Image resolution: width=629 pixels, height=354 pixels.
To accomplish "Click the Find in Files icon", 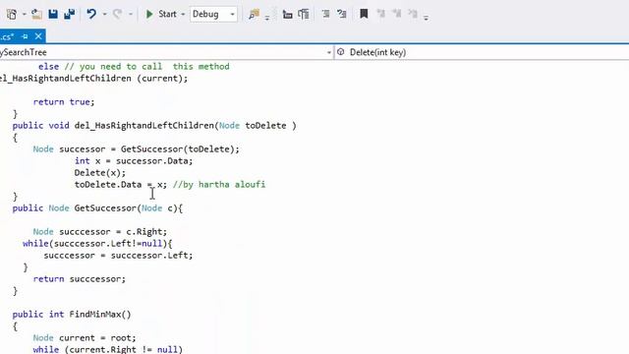I will (x=254, y=15).
